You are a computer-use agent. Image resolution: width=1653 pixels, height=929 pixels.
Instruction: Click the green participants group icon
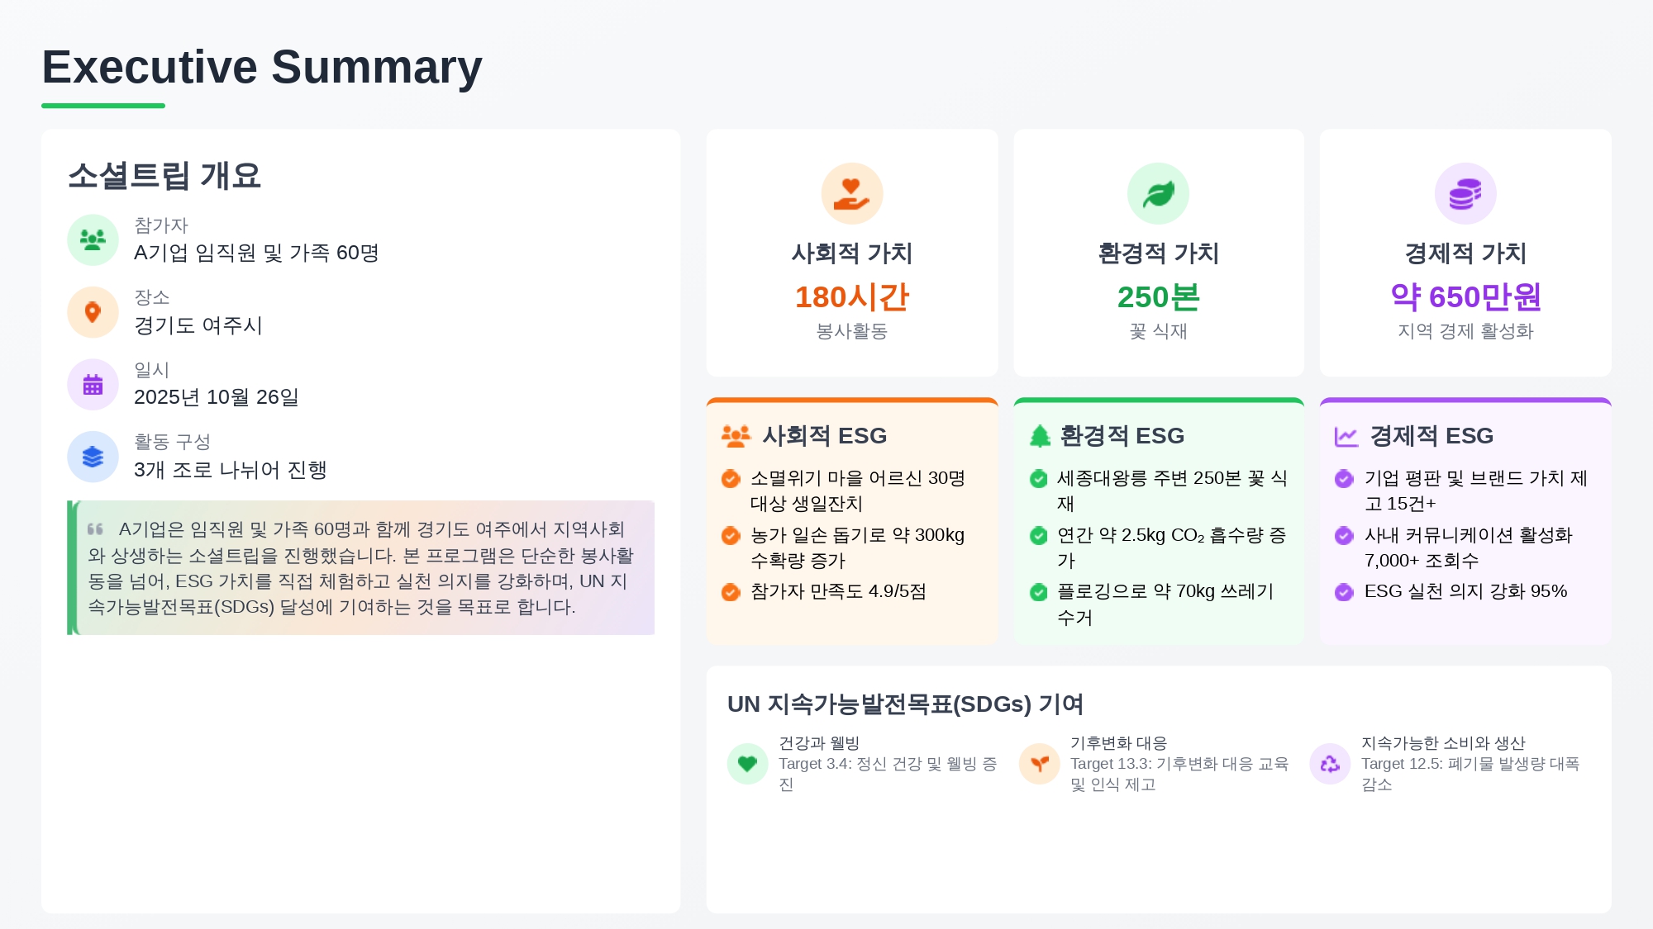[x=93, y=240]
